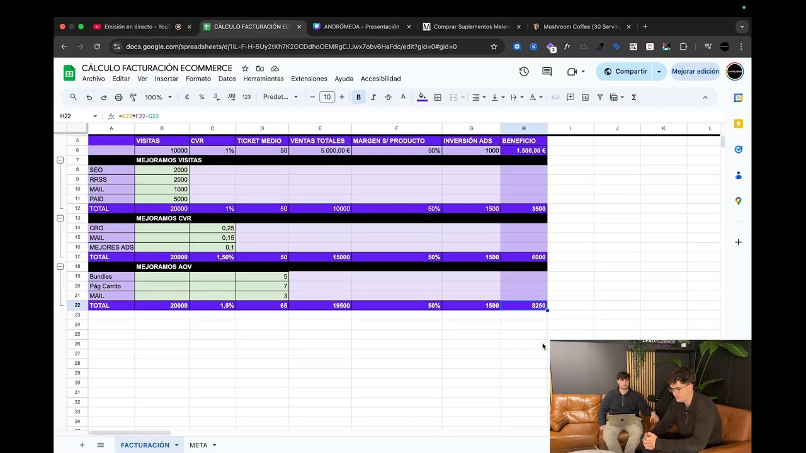Switch to the META sheet tab
The width and height of the screenshot is (806, 453).
[203, 445]
